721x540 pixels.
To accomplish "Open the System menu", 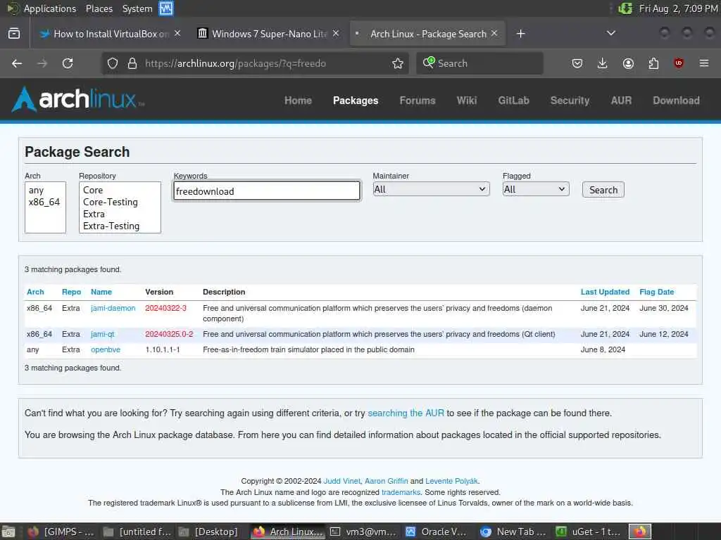I will click(x=137, y=8).
